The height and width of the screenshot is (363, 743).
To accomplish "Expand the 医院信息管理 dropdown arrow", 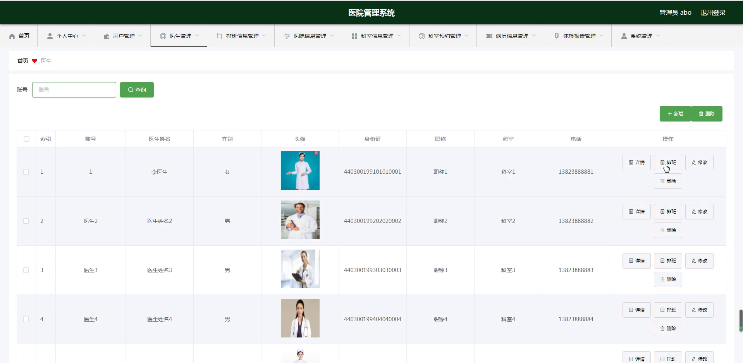I will (x=332, y=36).
